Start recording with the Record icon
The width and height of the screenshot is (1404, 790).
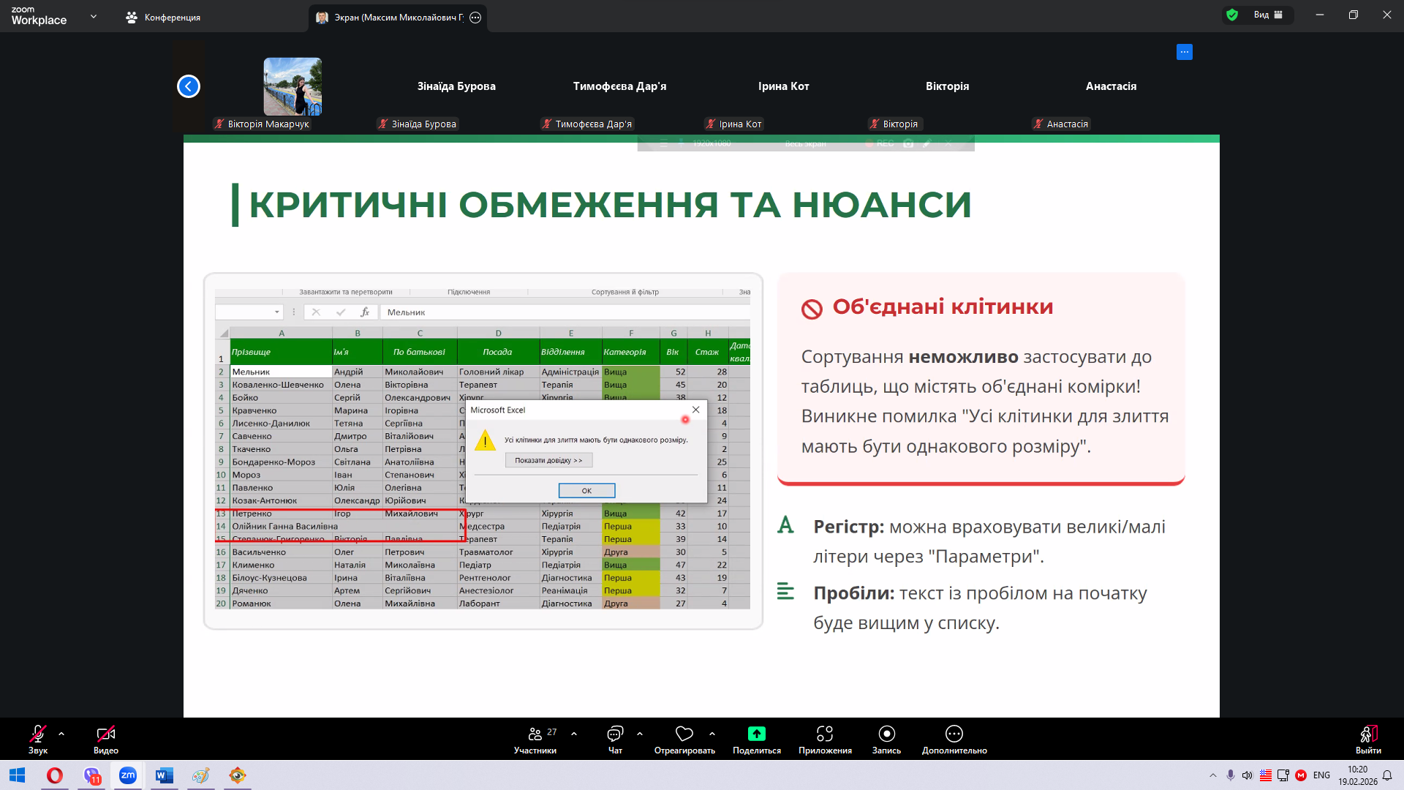pyautogui.click(x=886, y=734)
